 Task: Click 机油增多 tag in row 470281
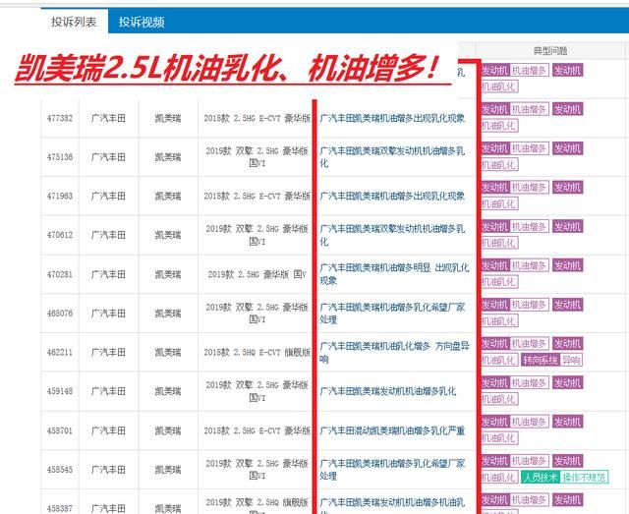pos(530,265)
